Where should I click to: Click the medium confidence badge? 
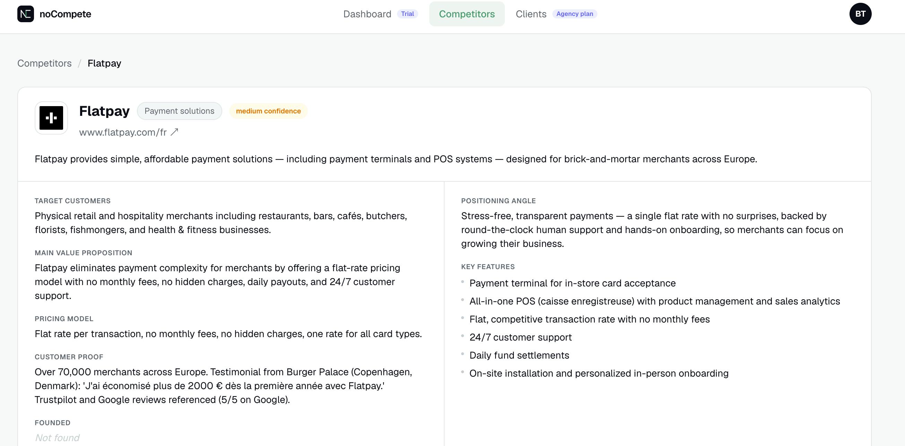(x=268, y=111)
